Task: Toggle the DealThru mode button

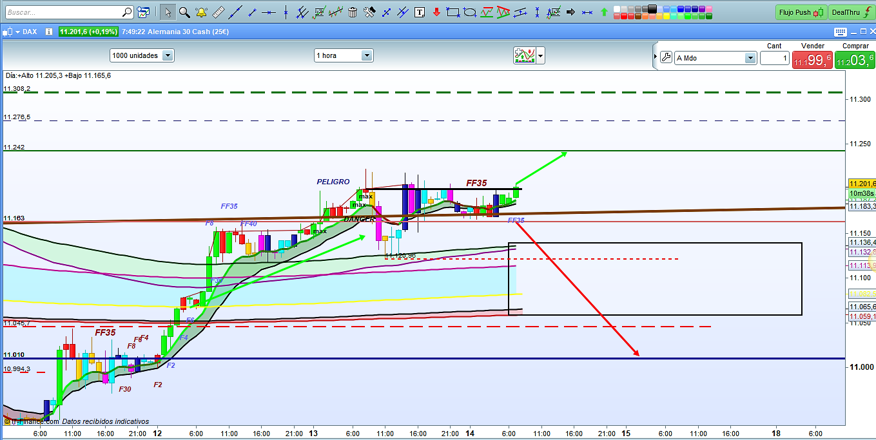Action: point(850,12)
